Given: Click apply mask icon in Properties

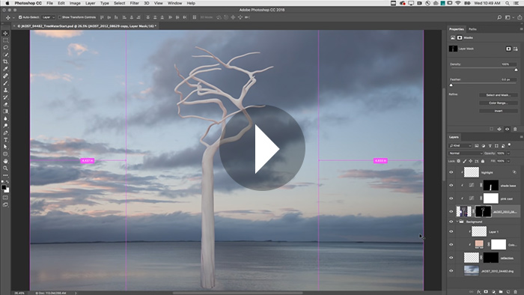Looking at the screenshot, I should (x=499, y=129).
